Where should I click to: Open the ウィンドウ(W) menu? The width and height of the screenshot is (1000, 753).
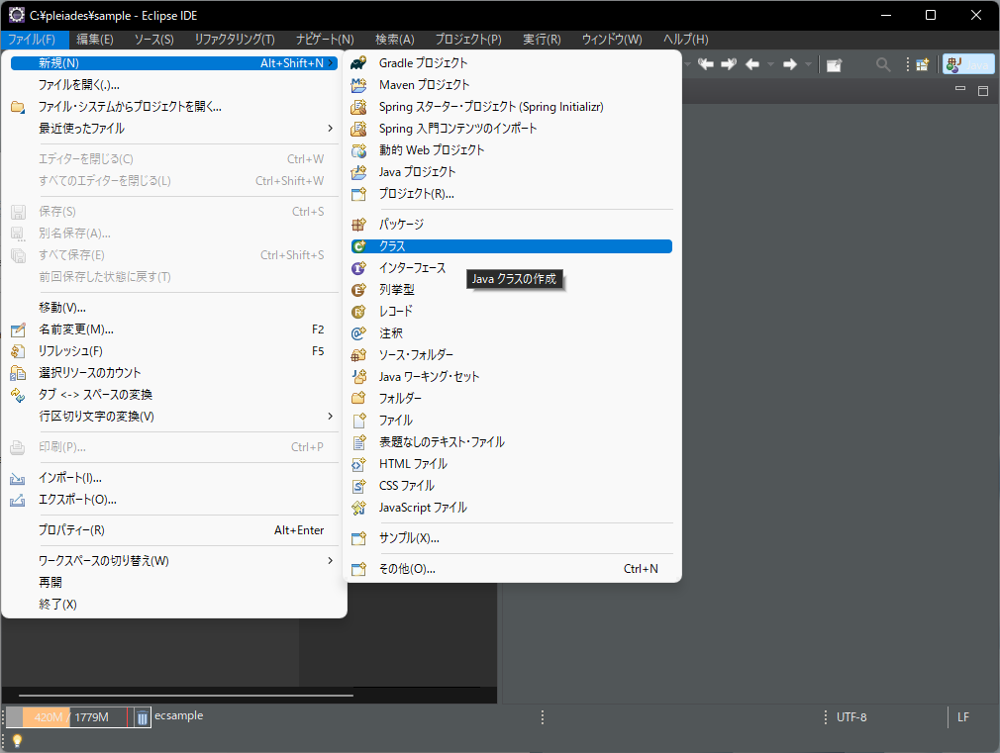coord(612,40)
